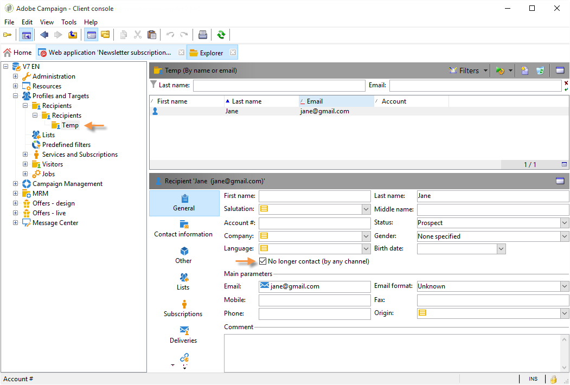Click the Undo arrow icon

point(170,35)
